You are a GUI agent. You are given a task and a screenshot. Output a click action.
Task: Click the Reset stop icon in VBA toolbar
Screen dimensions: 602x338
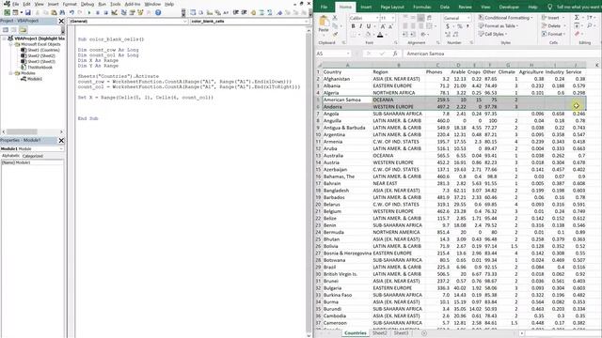[105, 12]
